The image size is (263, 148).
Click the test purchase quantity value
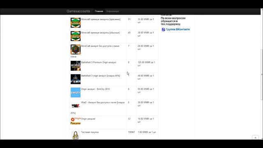tap(131, 132)
